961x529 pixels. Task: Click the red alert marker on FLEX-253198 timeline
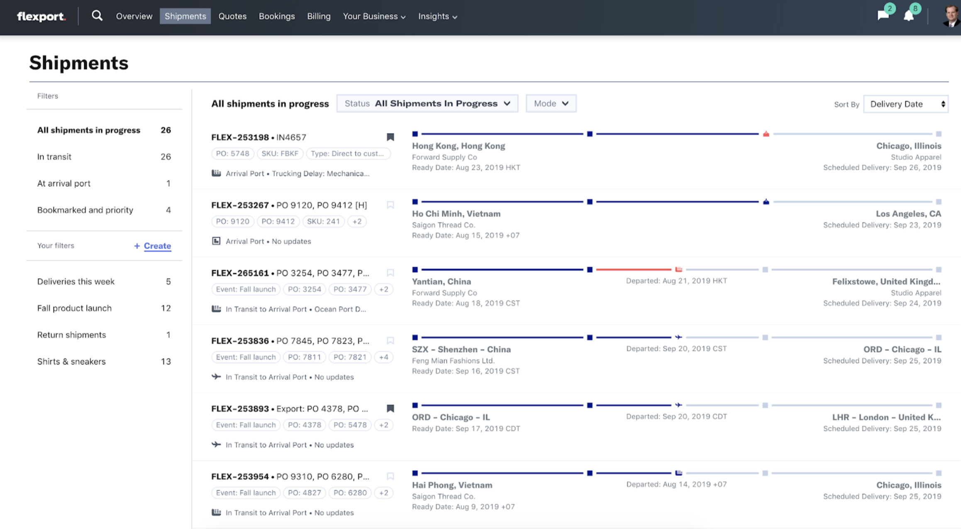pyautogui.click(x=766, y=134)
